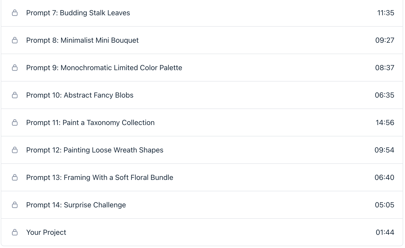The image size is (405, 248).
Task: Click lock icon beside Prompt 7 lesson
Action: pyautogui.click(x=15, y=13)
